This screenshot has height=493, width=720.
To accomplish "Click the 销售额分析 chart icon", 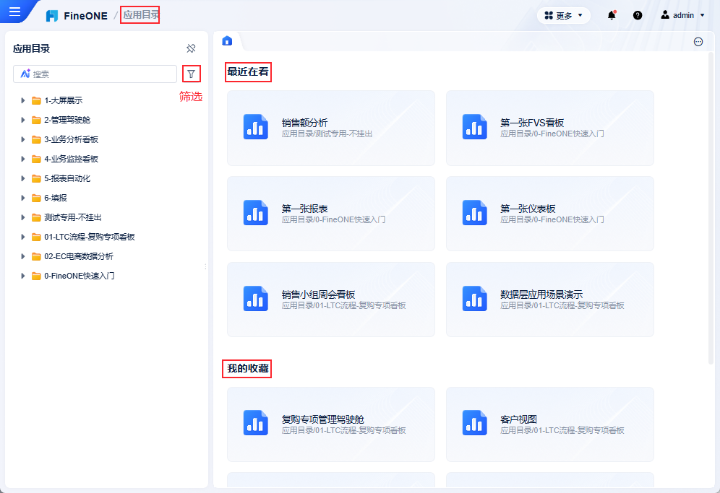I will [x=256, y=126].
